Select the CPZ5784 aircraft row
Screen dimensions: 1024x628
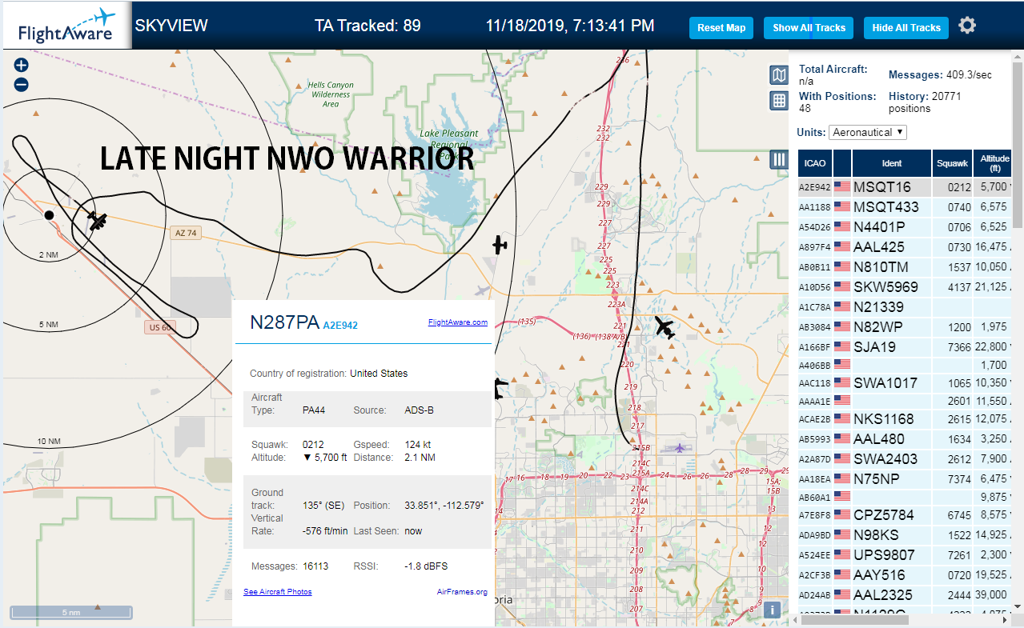[x=905, y=515]
